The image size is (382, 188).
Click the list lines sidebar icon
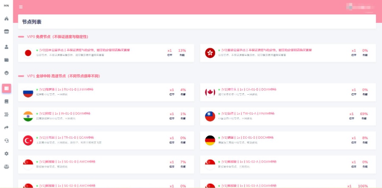(6, 114)
